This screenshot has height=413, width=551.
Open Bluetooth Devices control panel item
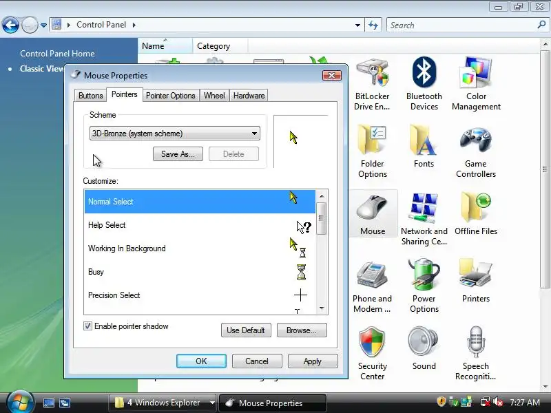pos(424,83)
